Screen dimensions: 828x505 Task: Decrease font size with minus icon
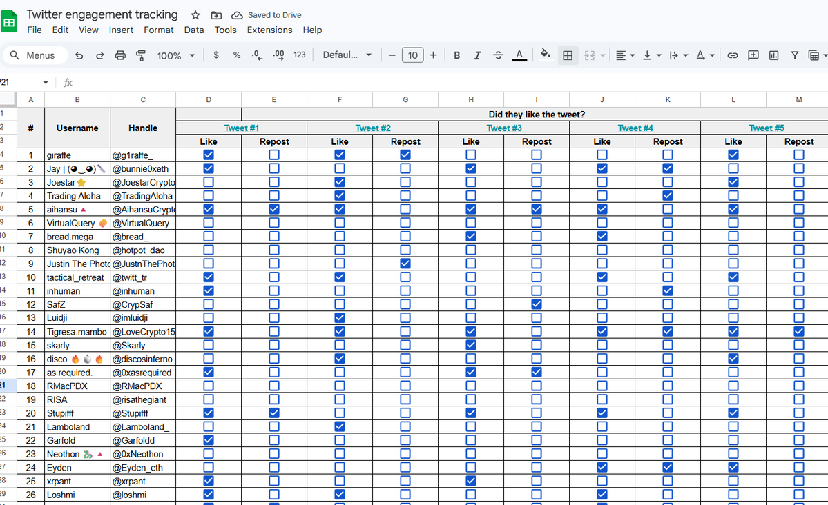click(x=392, y=55)
